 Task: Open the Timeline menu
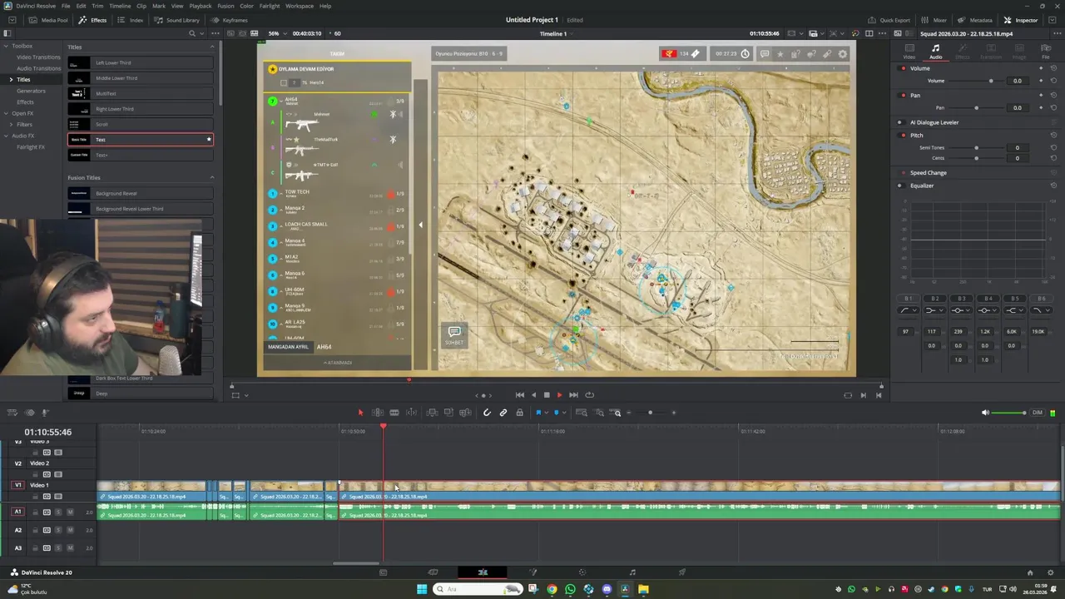click(x=120, y=6)
